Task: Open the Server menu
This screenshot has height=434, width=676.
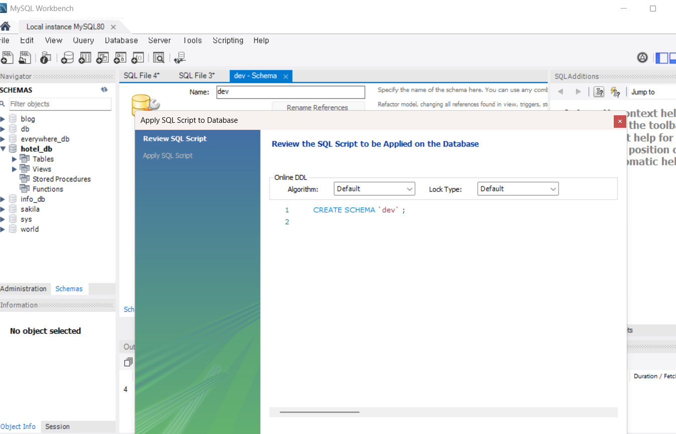Action: click(160, 41)
